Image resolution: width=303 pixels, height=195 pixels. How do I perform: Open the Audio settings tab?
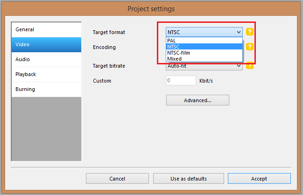tap(46, 60)
